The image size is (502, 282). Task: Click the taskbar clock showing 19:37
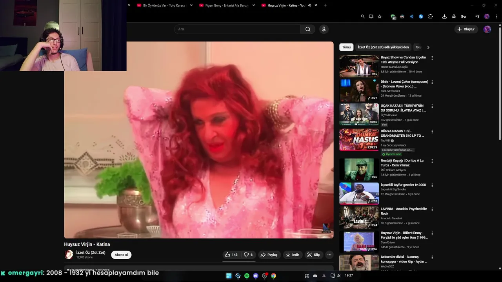[349, 276]
